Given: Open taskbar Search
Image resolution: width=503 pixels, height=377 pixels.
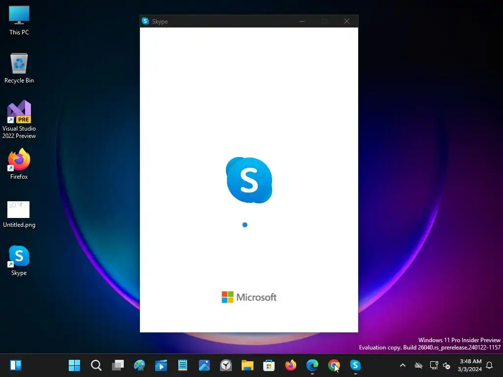Looking at the screenshot, I should click(96, 365).
